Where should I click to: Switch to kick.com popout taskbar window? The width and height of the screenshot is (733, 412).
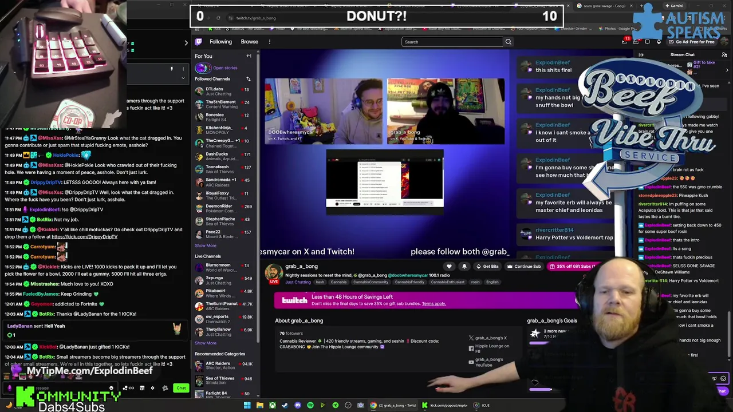[445, 405]
